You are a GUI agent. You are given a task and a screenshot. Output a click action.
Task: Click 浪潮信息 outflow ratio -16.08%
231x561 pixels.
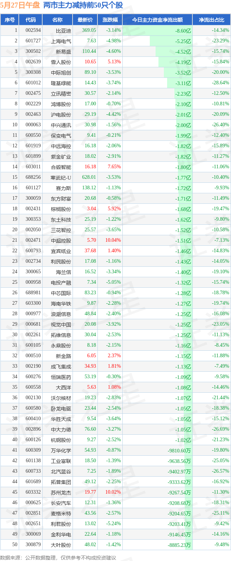[x=221, y=314]
